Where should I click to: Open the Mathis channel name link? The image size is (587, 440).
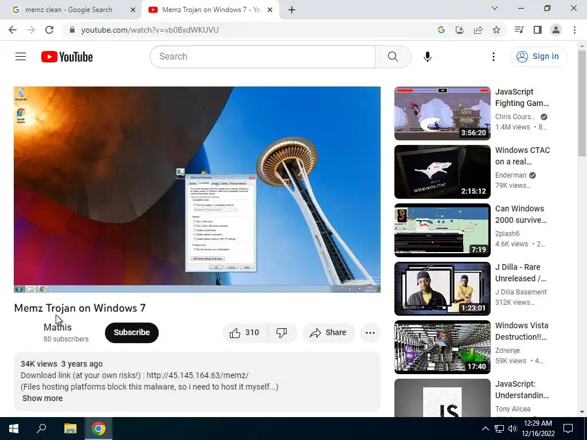pos(57,327)
